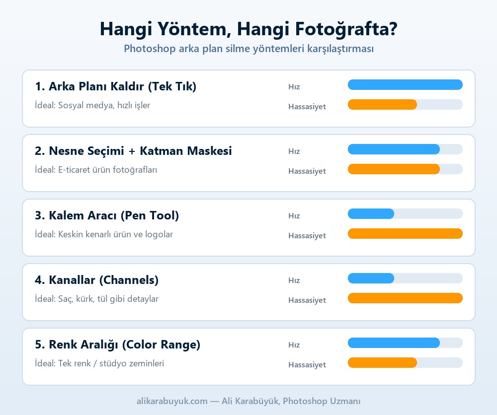Select the '1. Arka Planı Kaldır (Tek Tık)' heading
Image resolution: width=497 pixels, height=415 pixels.
(x=116, y=86)
